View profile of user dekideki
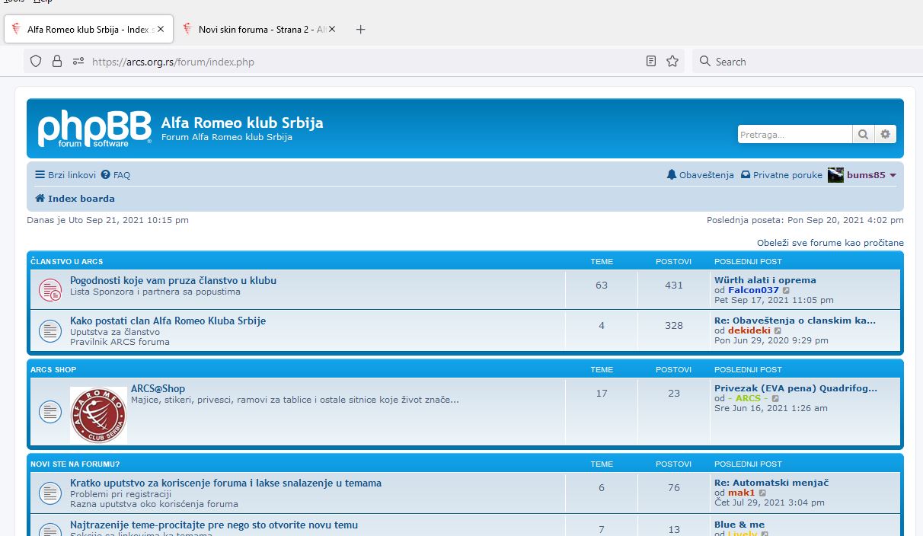Screen dimensions: 923x536 pyautogui.click(x=749, y=330)
